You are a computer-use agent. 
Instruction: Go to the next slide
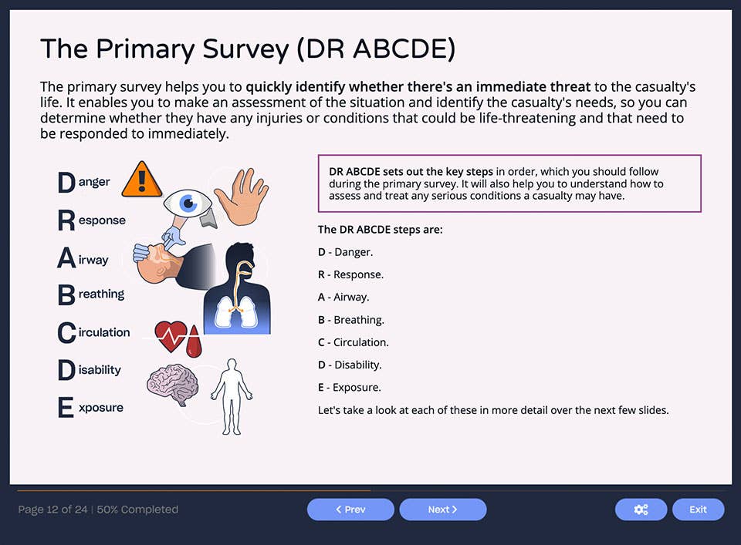(x=443, y=510)
